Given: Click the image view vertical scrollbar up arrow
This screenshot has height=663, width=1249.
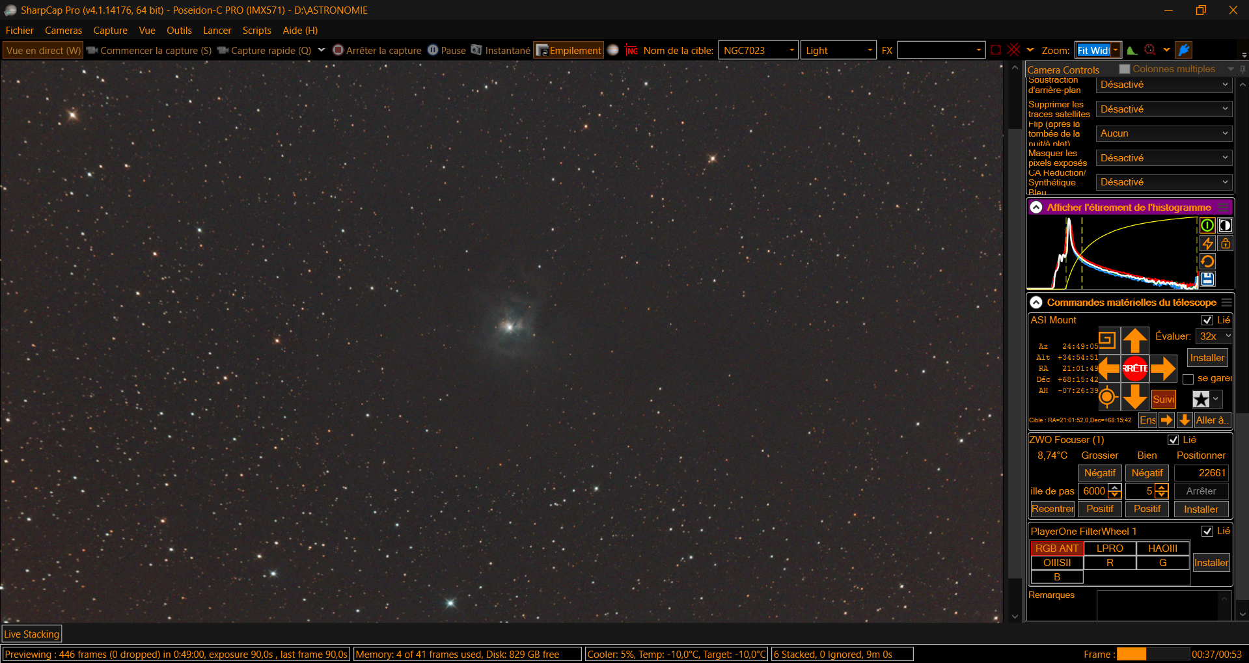Looking at the screenshot, I should coord(1015,68).
